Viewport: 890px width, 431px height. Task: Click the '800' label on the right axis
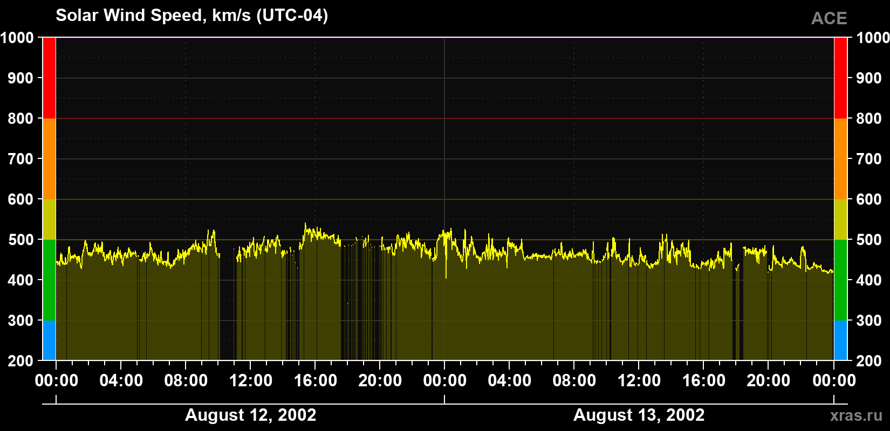870,119
